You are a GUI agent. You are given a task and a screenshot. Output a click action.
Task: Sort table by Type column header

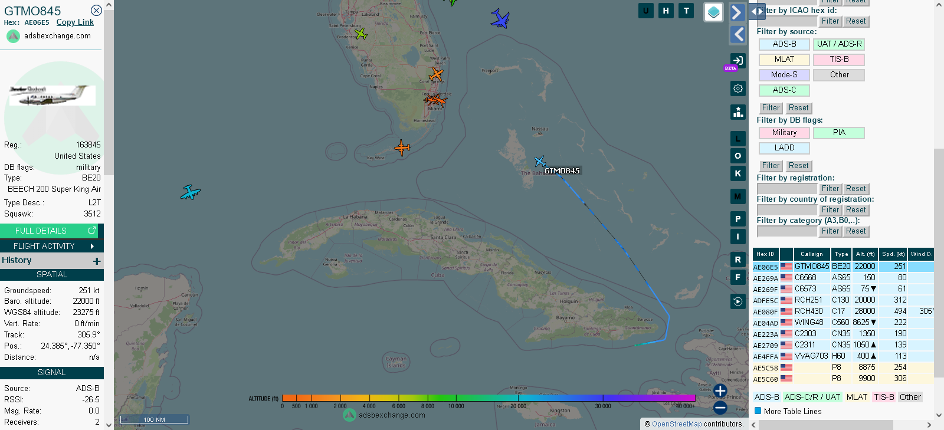(841, 254)
